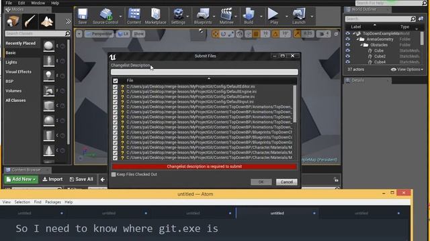The height and width of the screenshot is (241, 430).
Task: Open Source Control toolbar button
Action: pyautogui.click(x=105, y=16)
